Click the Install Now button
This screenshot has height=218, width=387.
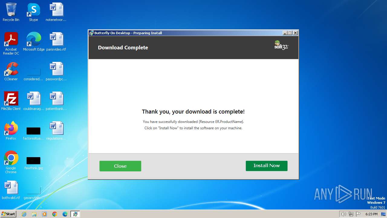pyautogui.click(x=266, y=166)
